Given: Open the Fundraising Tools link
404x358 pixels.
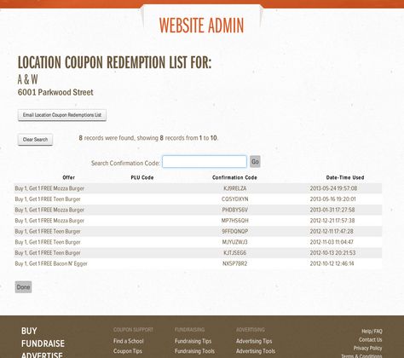Looking at the screenshot, I should coord(194,351).
